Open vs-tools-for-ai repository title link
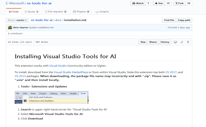Viewport: 206px width, 127px height. coord(39,3)
